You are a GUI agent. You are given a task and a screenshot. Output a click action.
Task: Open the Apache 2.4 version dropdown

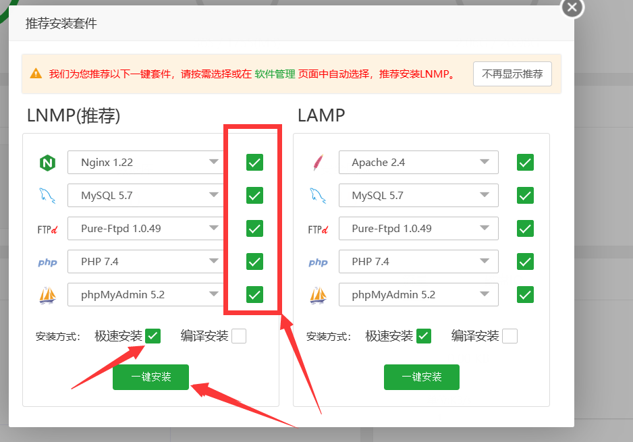point(418,162)
